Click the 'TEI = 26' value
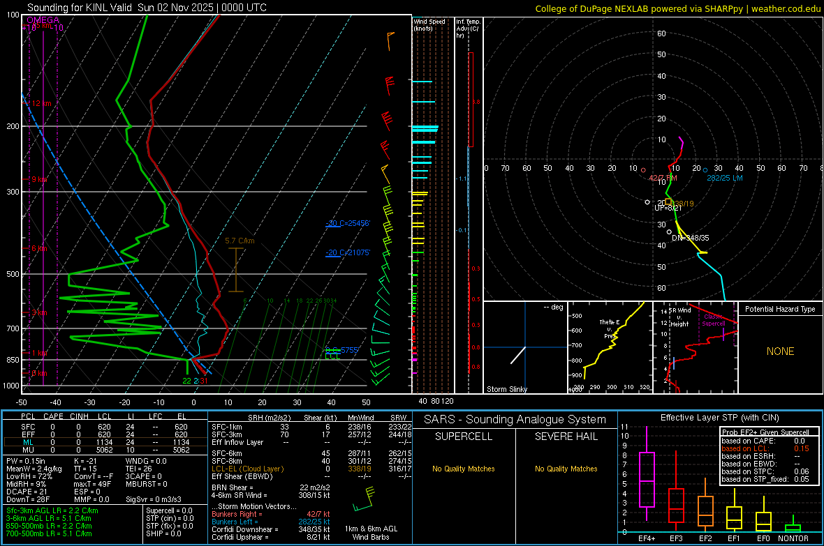824x546 pixels. tap(139, 469)
